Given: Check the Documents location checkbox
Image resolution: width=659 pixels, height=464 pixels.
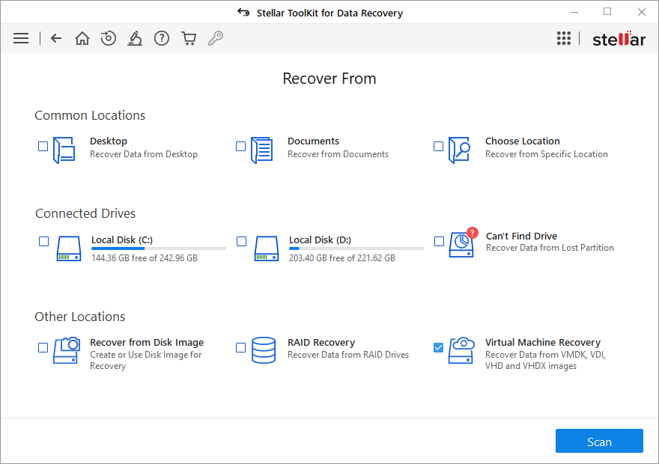Looking at the screenshot, I should coord(240,147).
